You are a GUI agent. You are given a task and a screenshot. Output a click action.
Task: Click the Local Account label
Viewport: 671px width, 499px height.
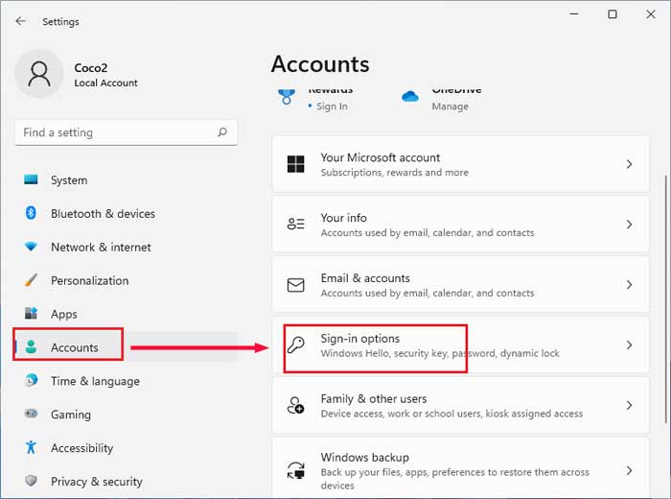coord(106,83)
